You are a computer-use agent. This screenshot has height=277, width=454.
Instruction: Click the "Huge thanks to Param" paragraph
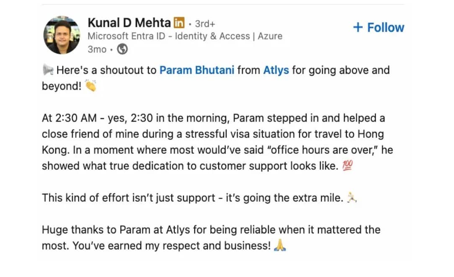tap(211, 238)
